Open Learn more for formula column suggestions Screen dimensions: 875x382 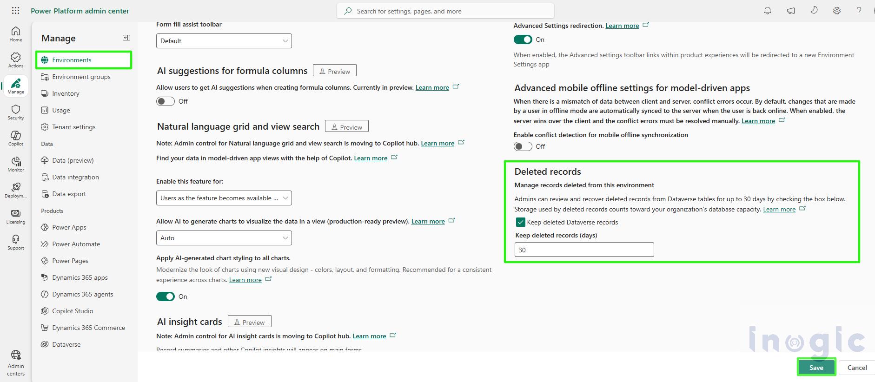click(x=432, y=87)
